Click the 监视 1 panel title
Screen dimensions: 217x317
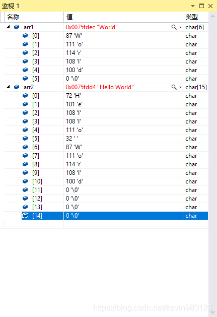pos(11,6)
